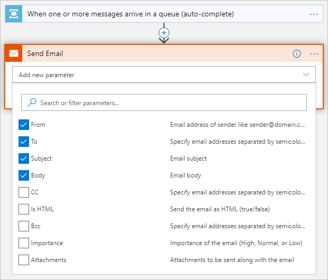Uncheck the From parameter checkbox
Image resolution: width=328 pixels, height=280 pixels.
tap(24, 125)
